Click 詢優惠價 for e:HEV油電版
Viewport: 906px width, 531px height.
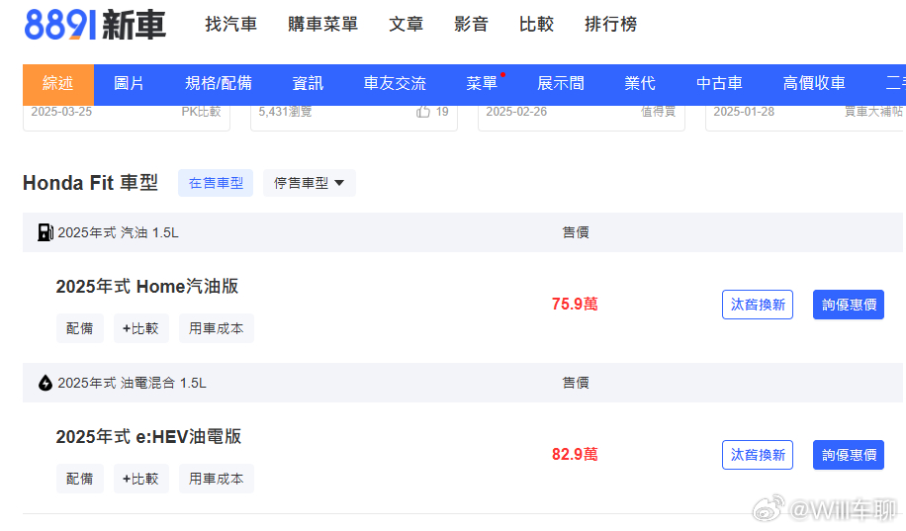[x=849, y=455]
